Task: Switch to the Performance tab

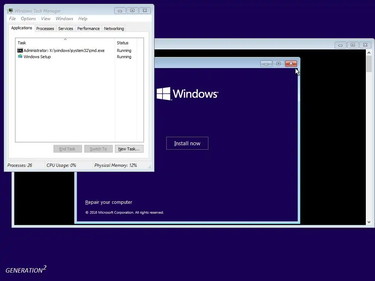Action: (89, 29)
